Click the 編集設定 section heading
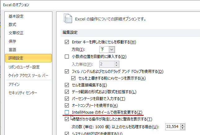This screenshot has width=200, height=135. click(70, 33)
